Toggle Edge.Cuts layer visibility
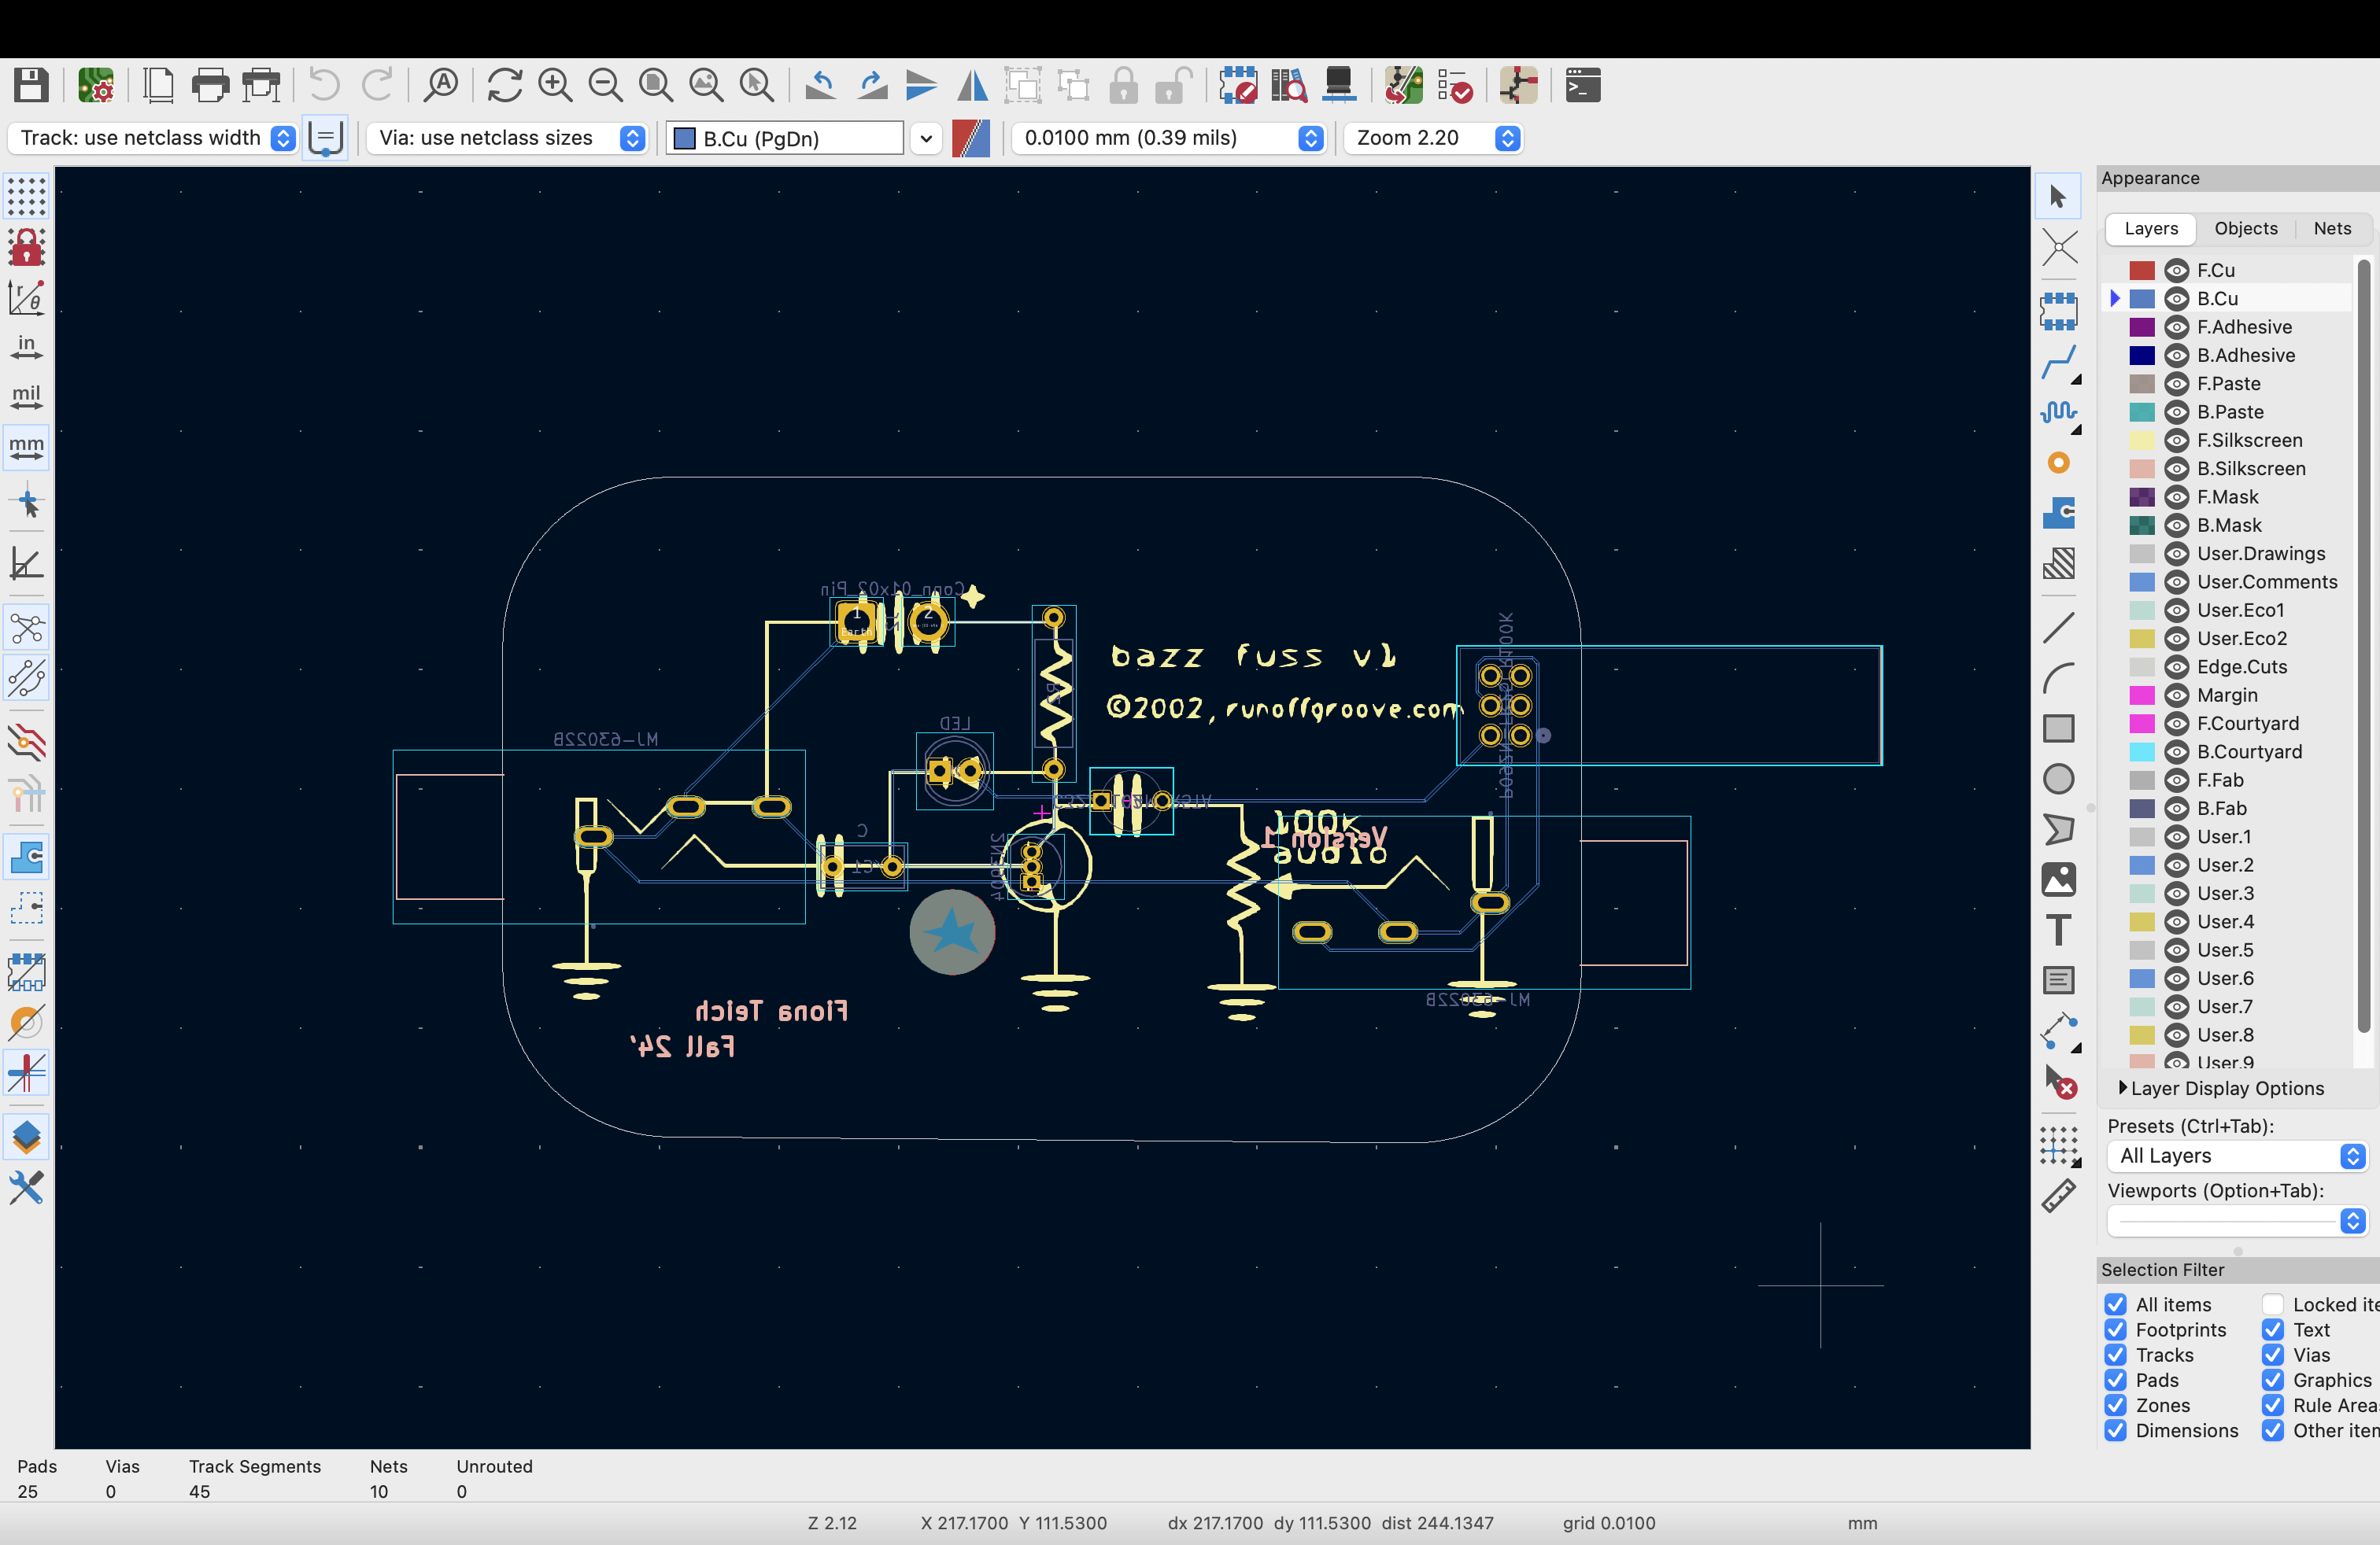This screenshot has height=1545, width=2380. click(x=2176, y=666)
